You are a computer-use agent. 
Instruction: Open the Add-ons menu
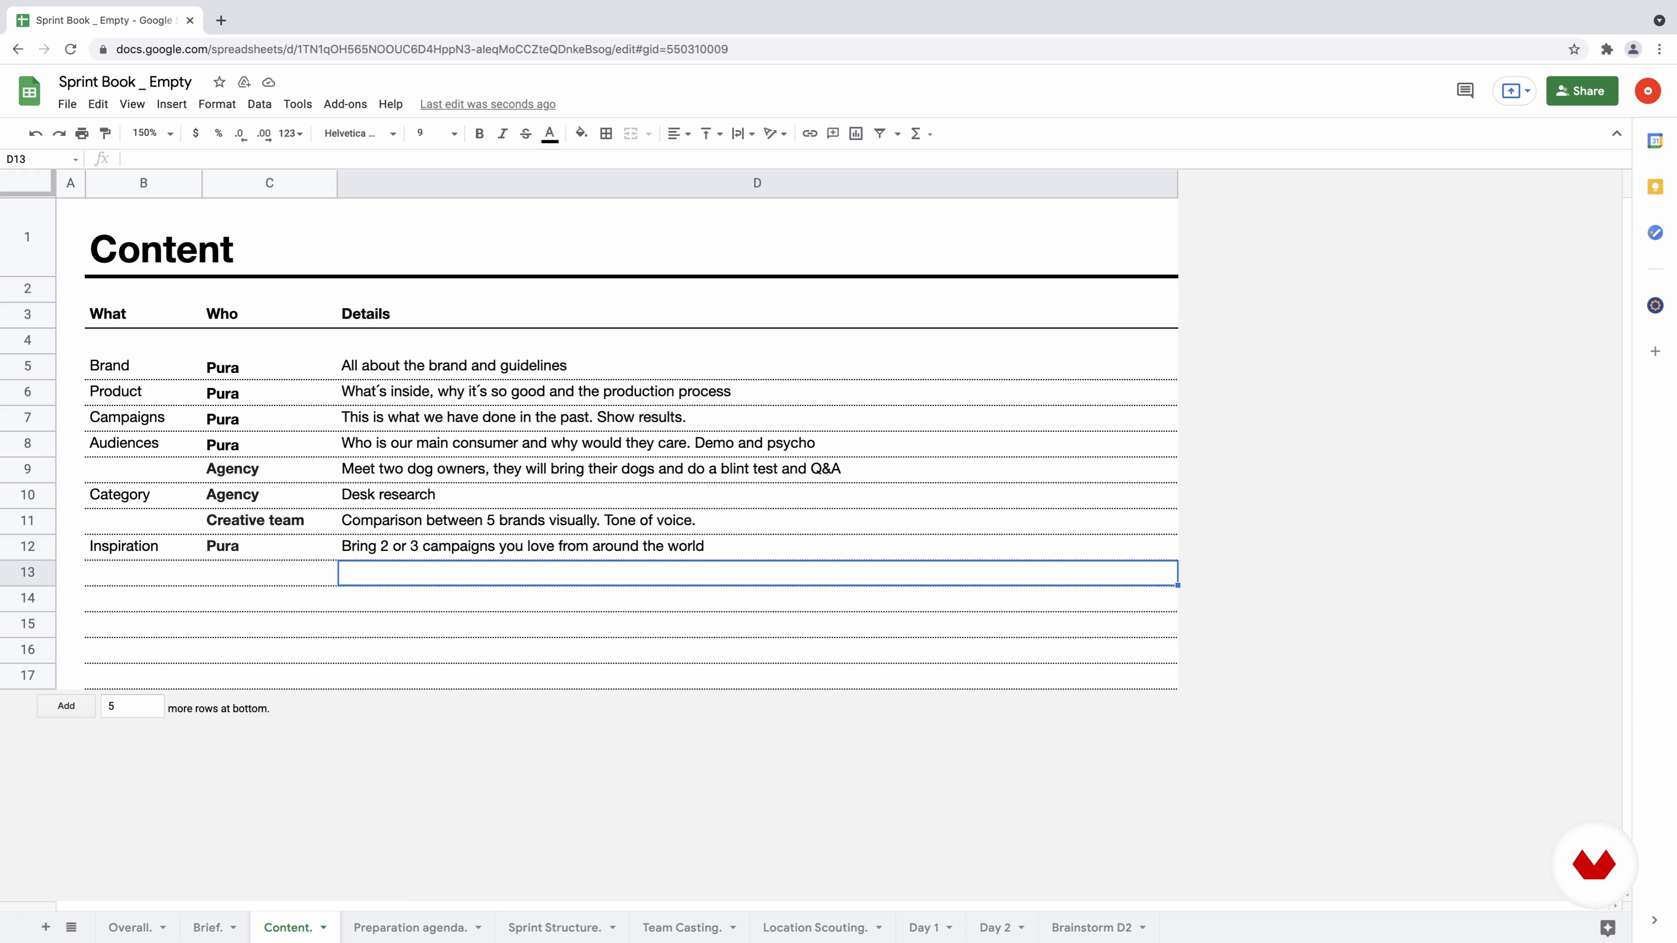tap(345, 104)
